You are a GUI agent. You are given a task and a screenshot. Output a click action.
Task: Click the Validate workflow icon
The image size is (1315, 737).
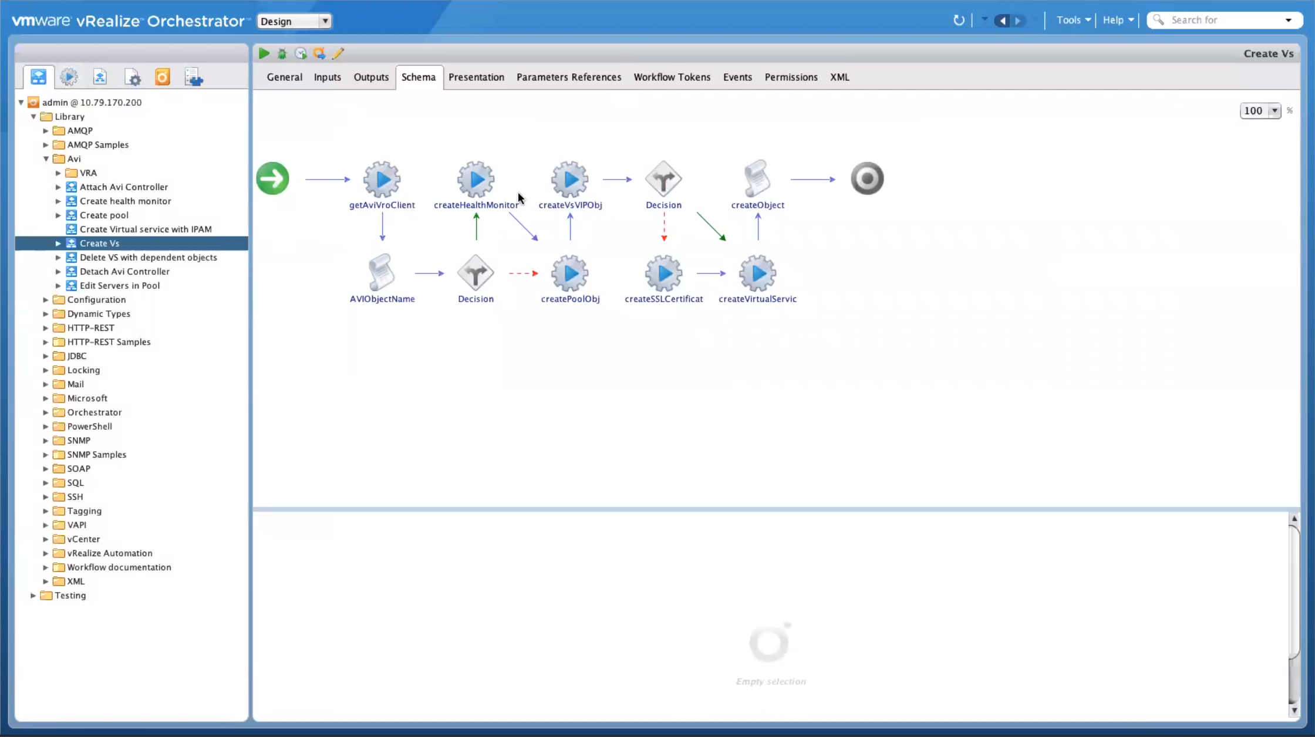319,53
